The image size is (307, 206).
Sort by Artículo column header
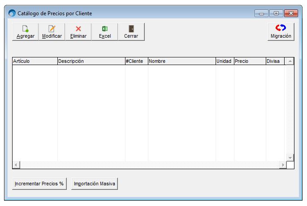point(35,61)
